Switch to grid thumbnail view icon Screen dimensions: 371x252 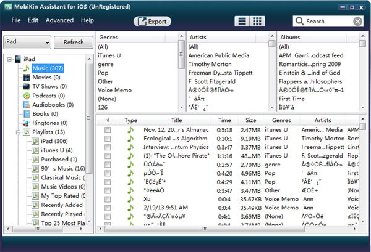[257, 21]
